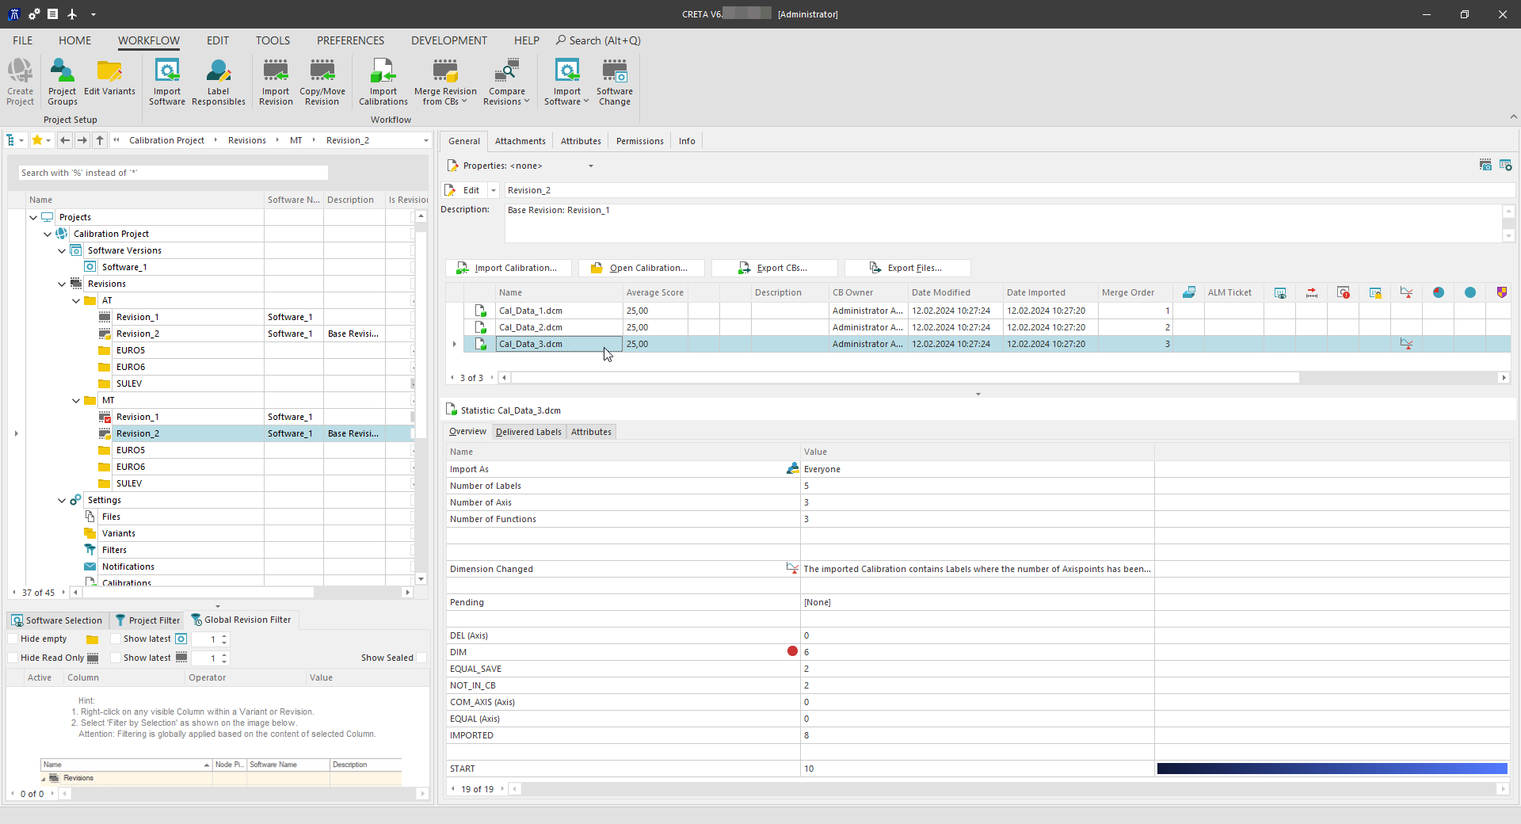Toggle the Hide empty checkbox
This screenshot has height=824, width=1521.
[x=13, y=639]
